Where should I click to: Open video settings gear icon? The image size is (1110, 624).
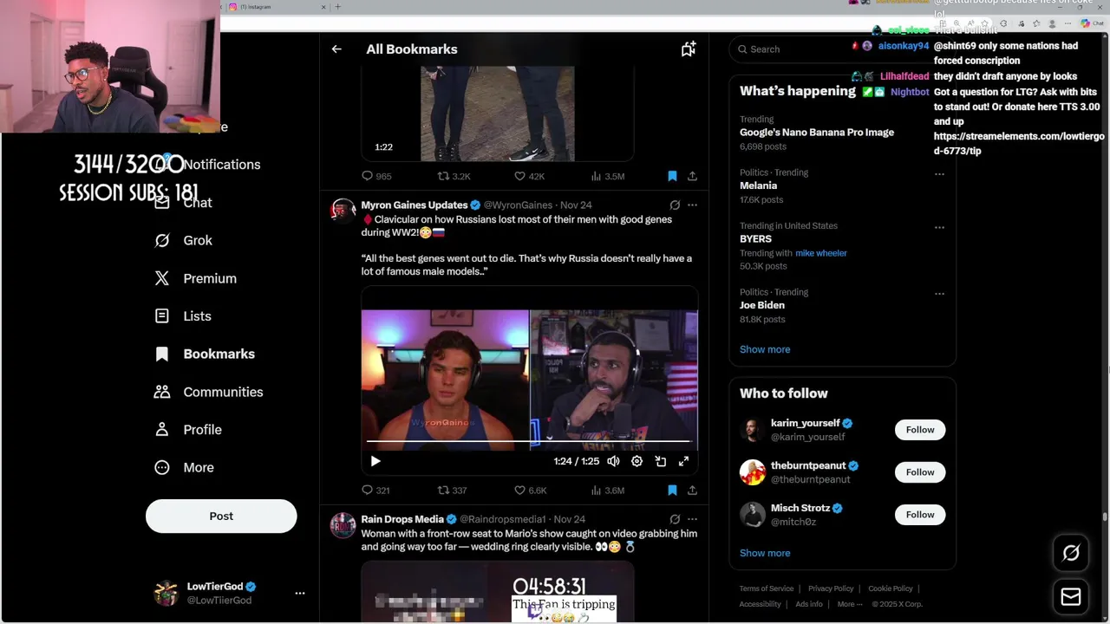point(637,461)
